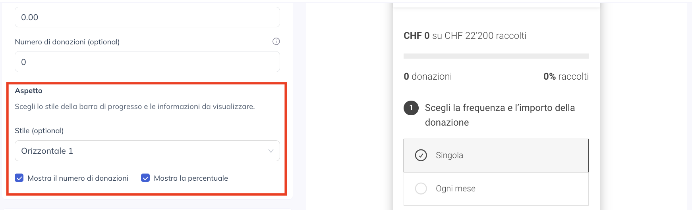Screen dimensions: 692x210
Task: Click the 0% raccolti label
Action: 566,76
